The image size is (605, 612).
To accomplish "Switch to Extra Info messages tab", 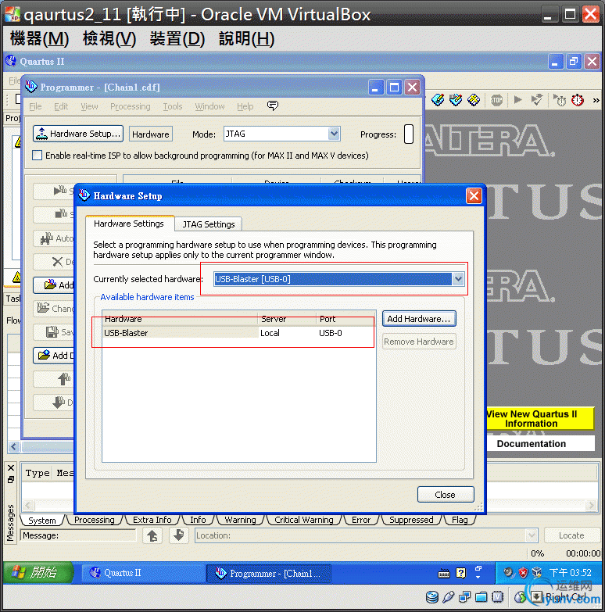I will [x=152, y=520].
